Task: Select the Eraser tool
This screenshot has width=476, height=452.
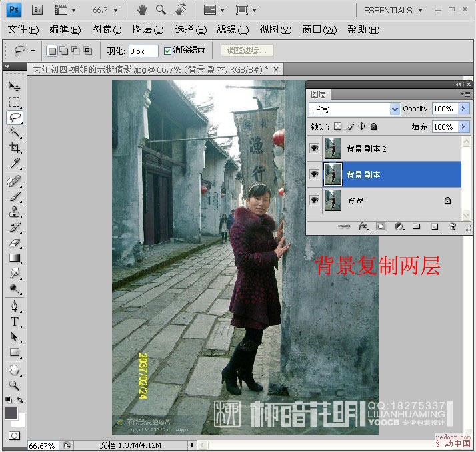Action: (x=14, y=242)
